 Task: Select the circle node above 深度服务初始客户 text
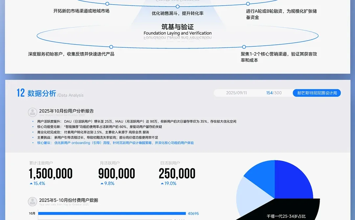click(111, 47)
